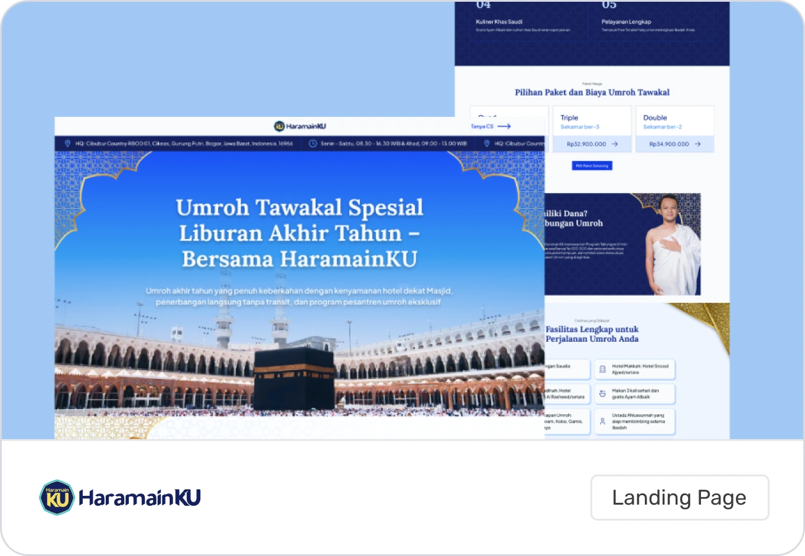Click the HaramainKU logo in page header
Viewport: 805px width, 556px height.
click(x=300, y=126)
